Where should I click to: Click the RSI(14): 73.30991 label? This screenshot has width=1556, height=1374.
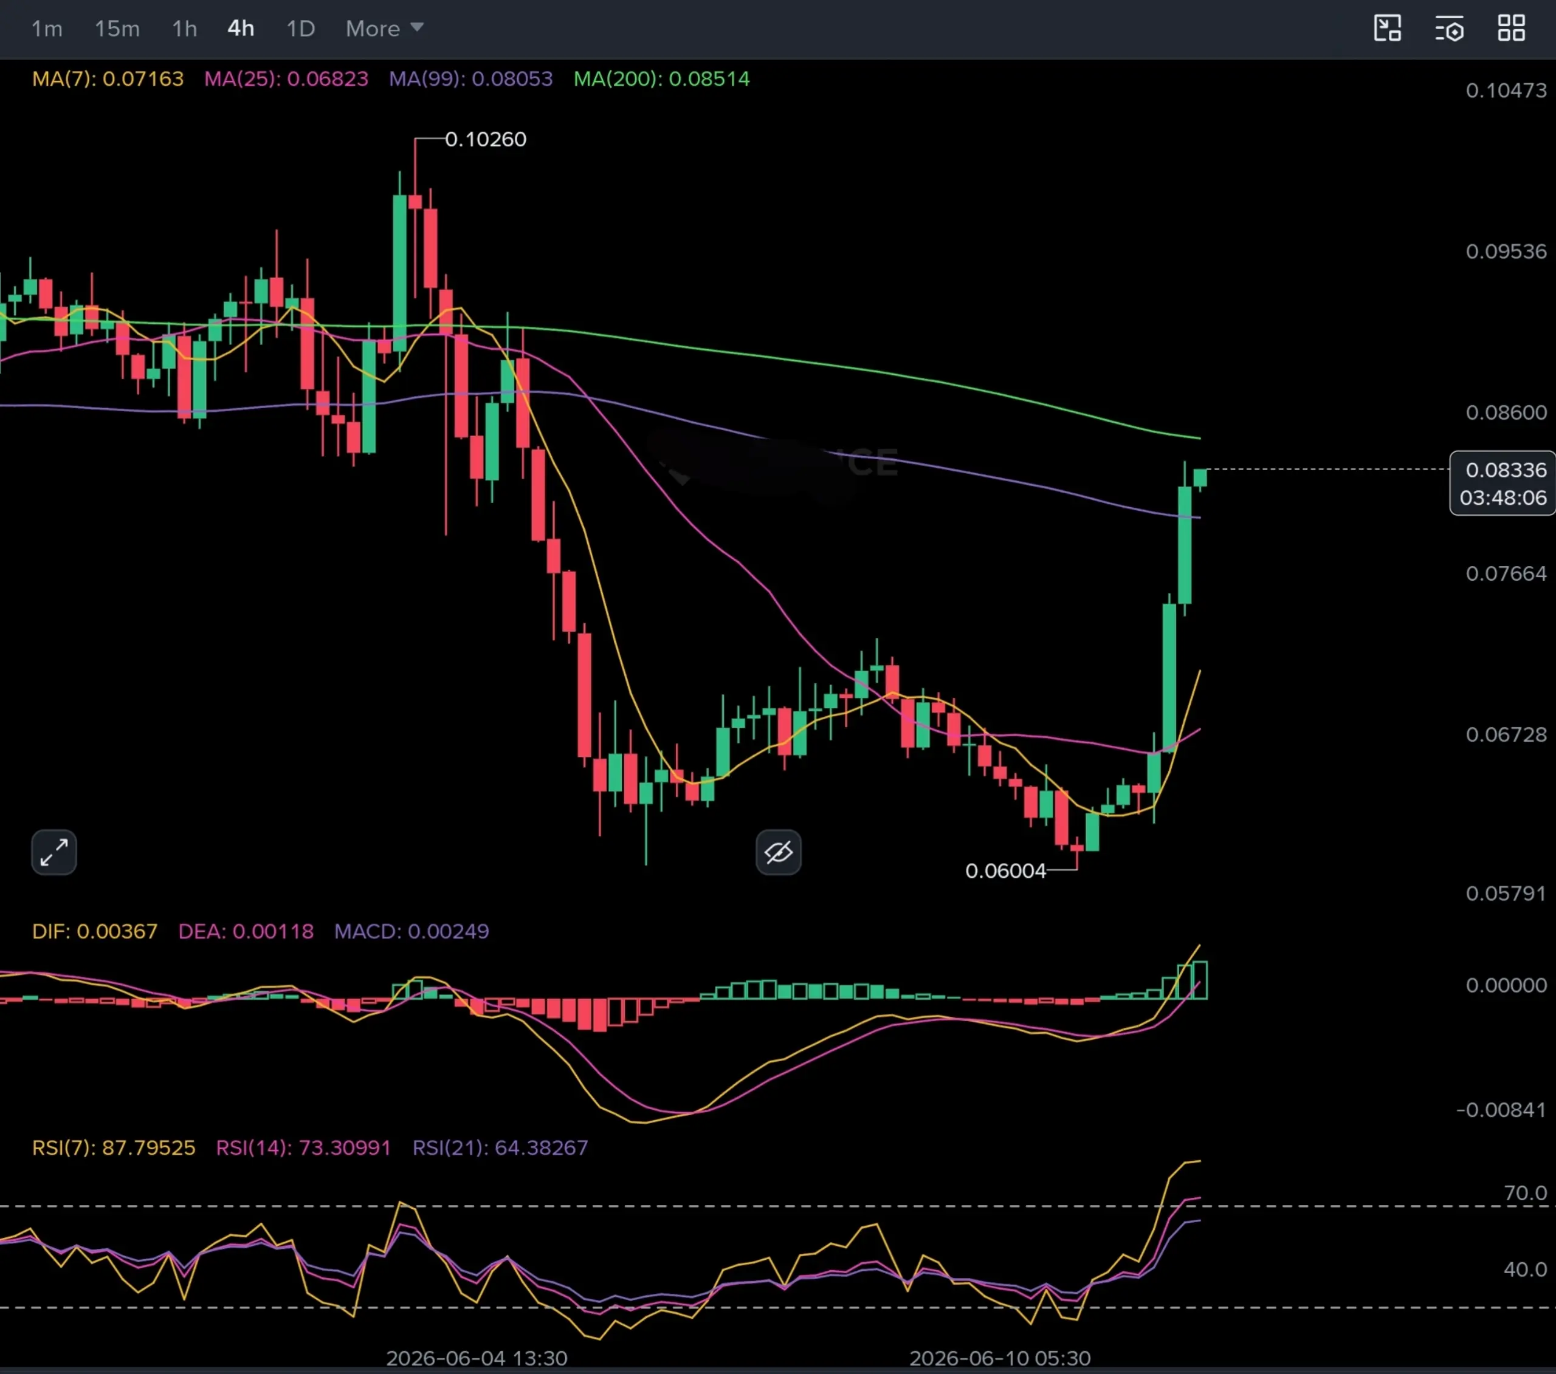(x=303, y=1147)
